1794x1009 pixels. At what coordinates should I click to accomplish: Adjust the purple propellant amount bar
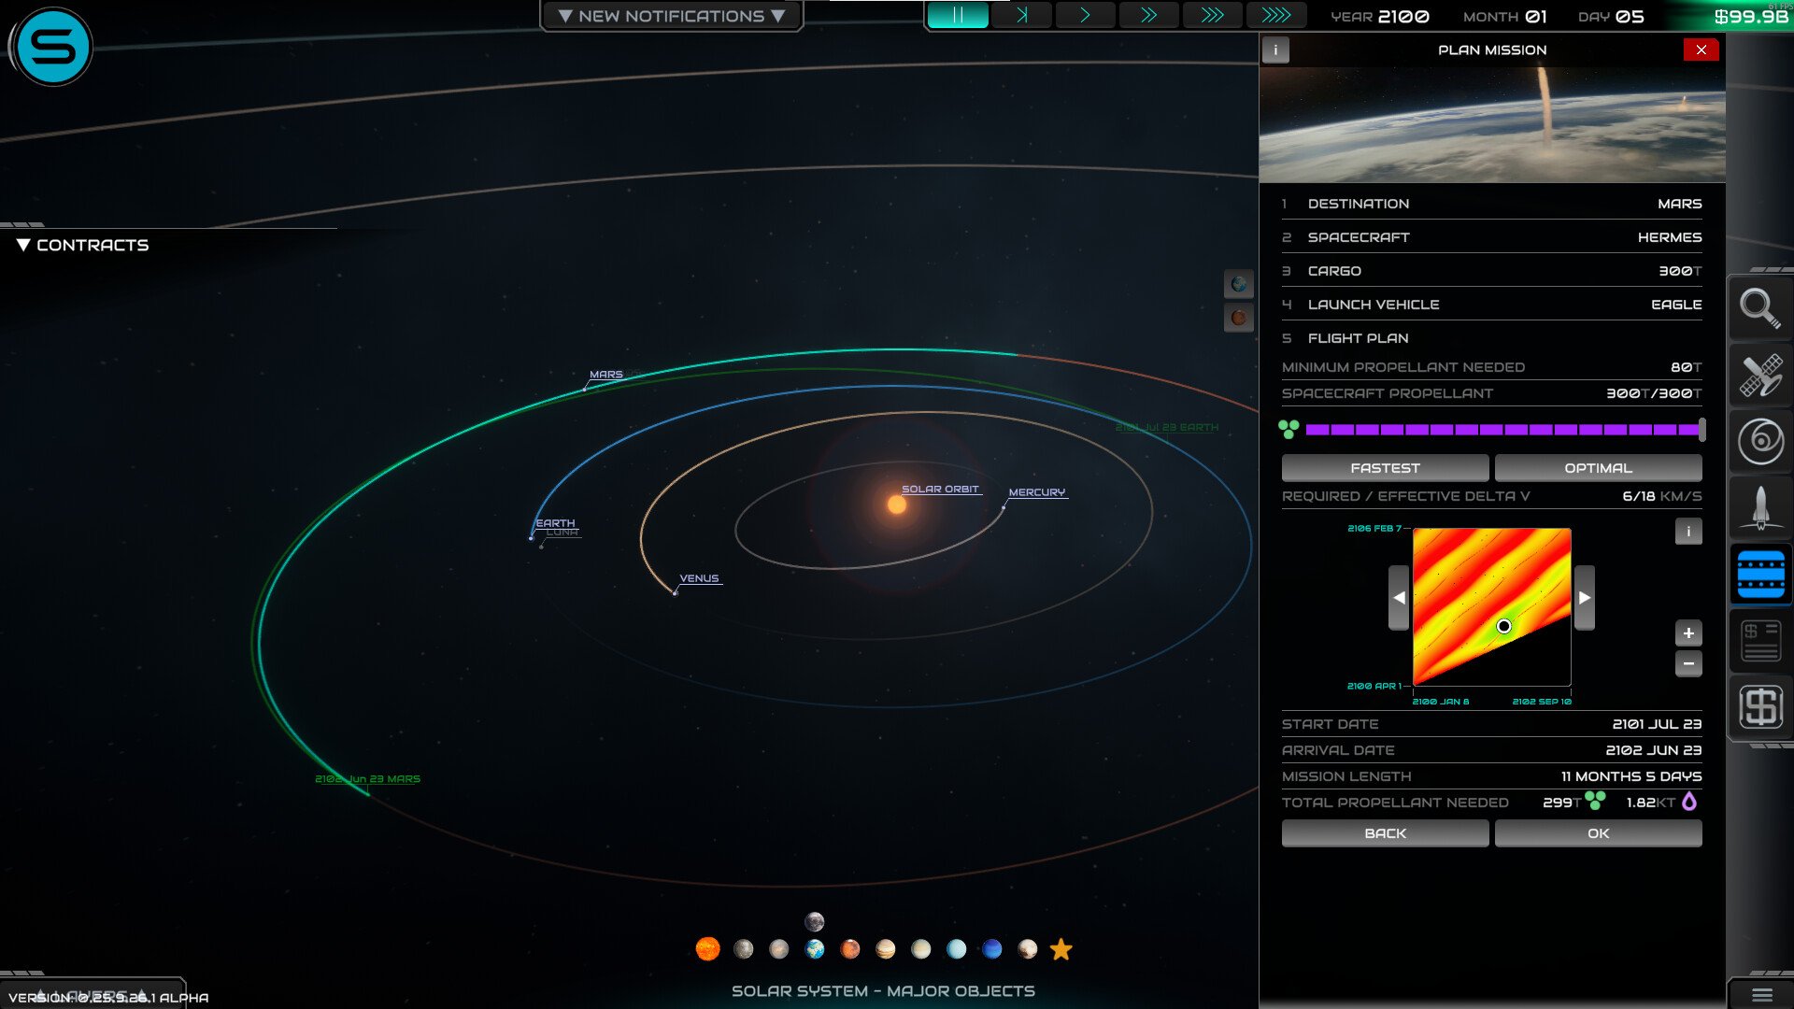pyautogui.click(x=1504, y=430)
